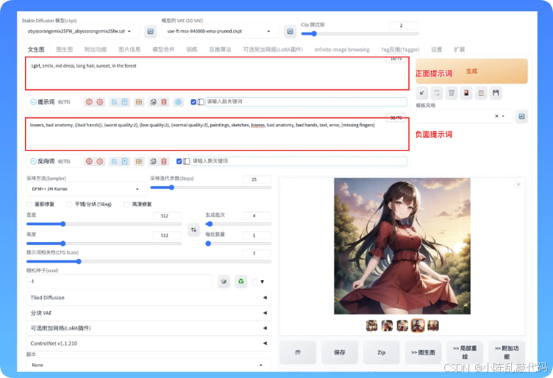The height and width of the screenshot is (378, 553).
Task: Open the SD VAE model dropdown
Action: (220, 32)
